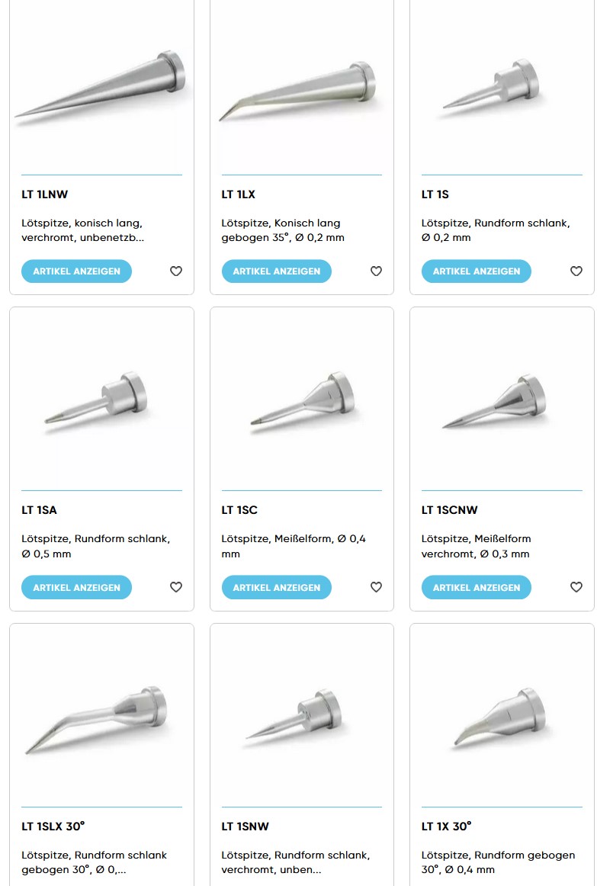Select LT 1SCNW soldering tip image
597x886 pixels.
[x=495, y=401]
